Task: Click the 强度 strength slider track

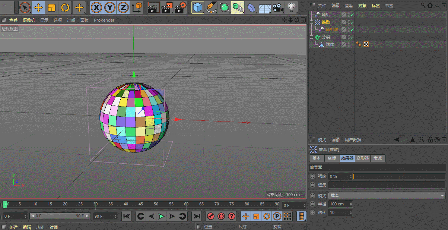Action: pyautogui.click(x=398, y=176)
